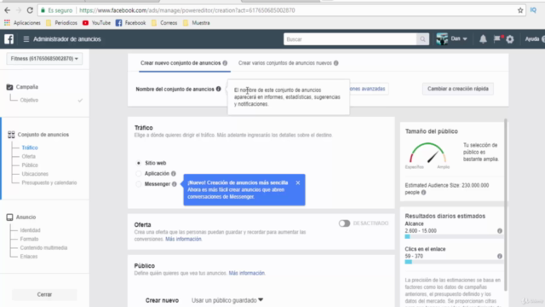Image resolution: width=545 pixels, height=307 pixels.
Task: Go to Objetivo under Campaña
Action: [29, 100]
